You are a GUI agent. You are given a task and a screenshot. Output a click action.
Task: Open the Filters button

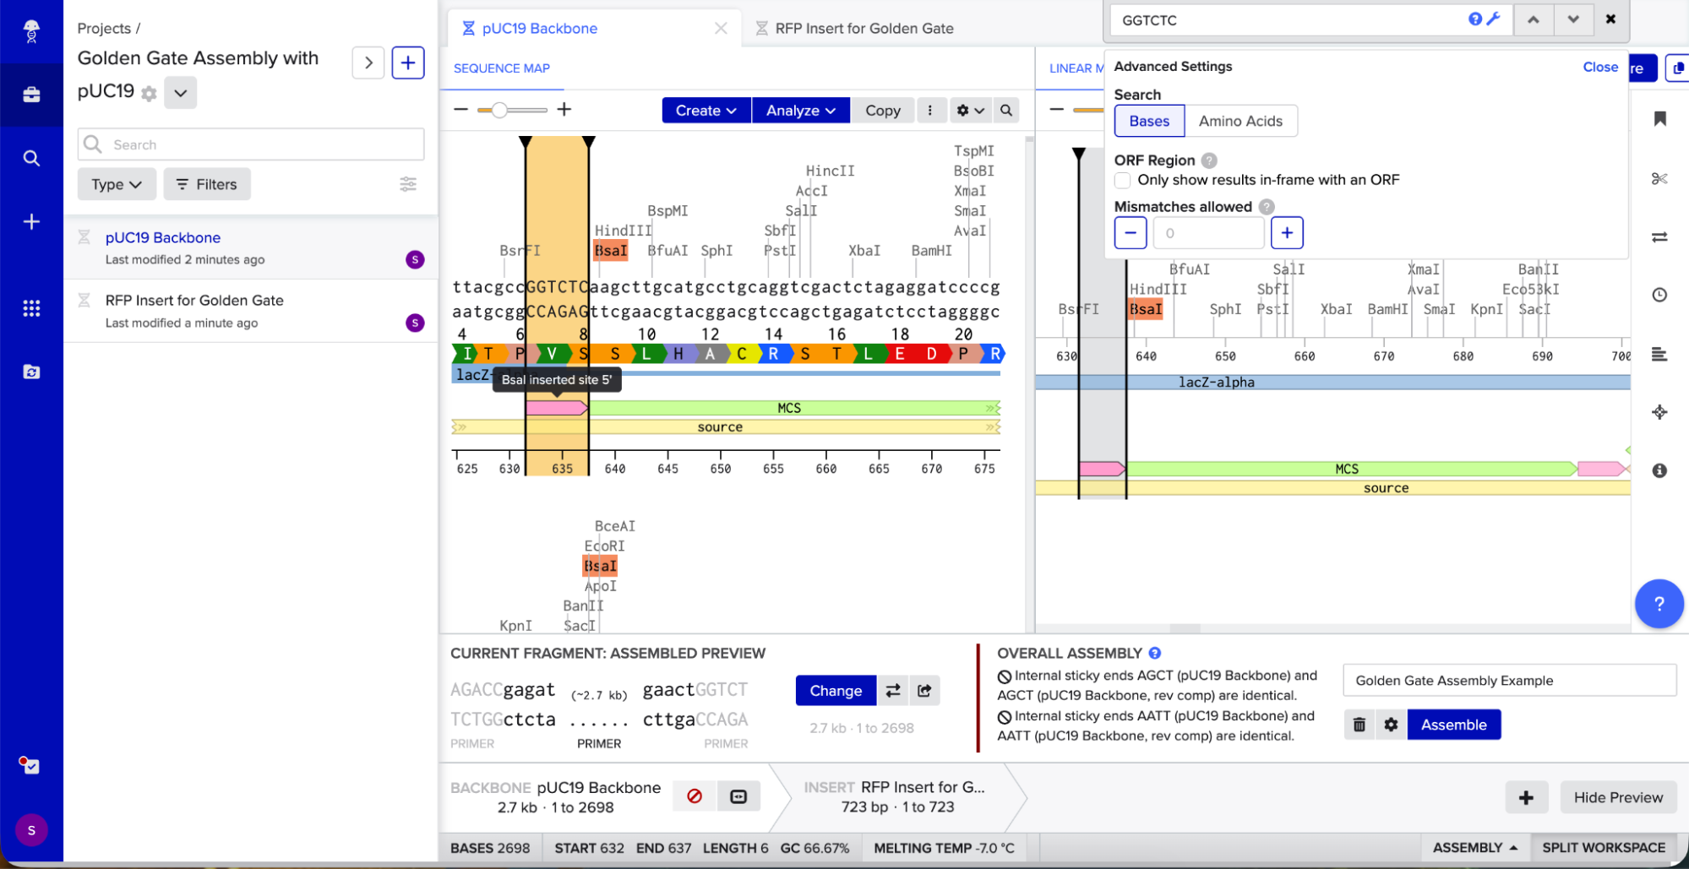coord(207,184)
